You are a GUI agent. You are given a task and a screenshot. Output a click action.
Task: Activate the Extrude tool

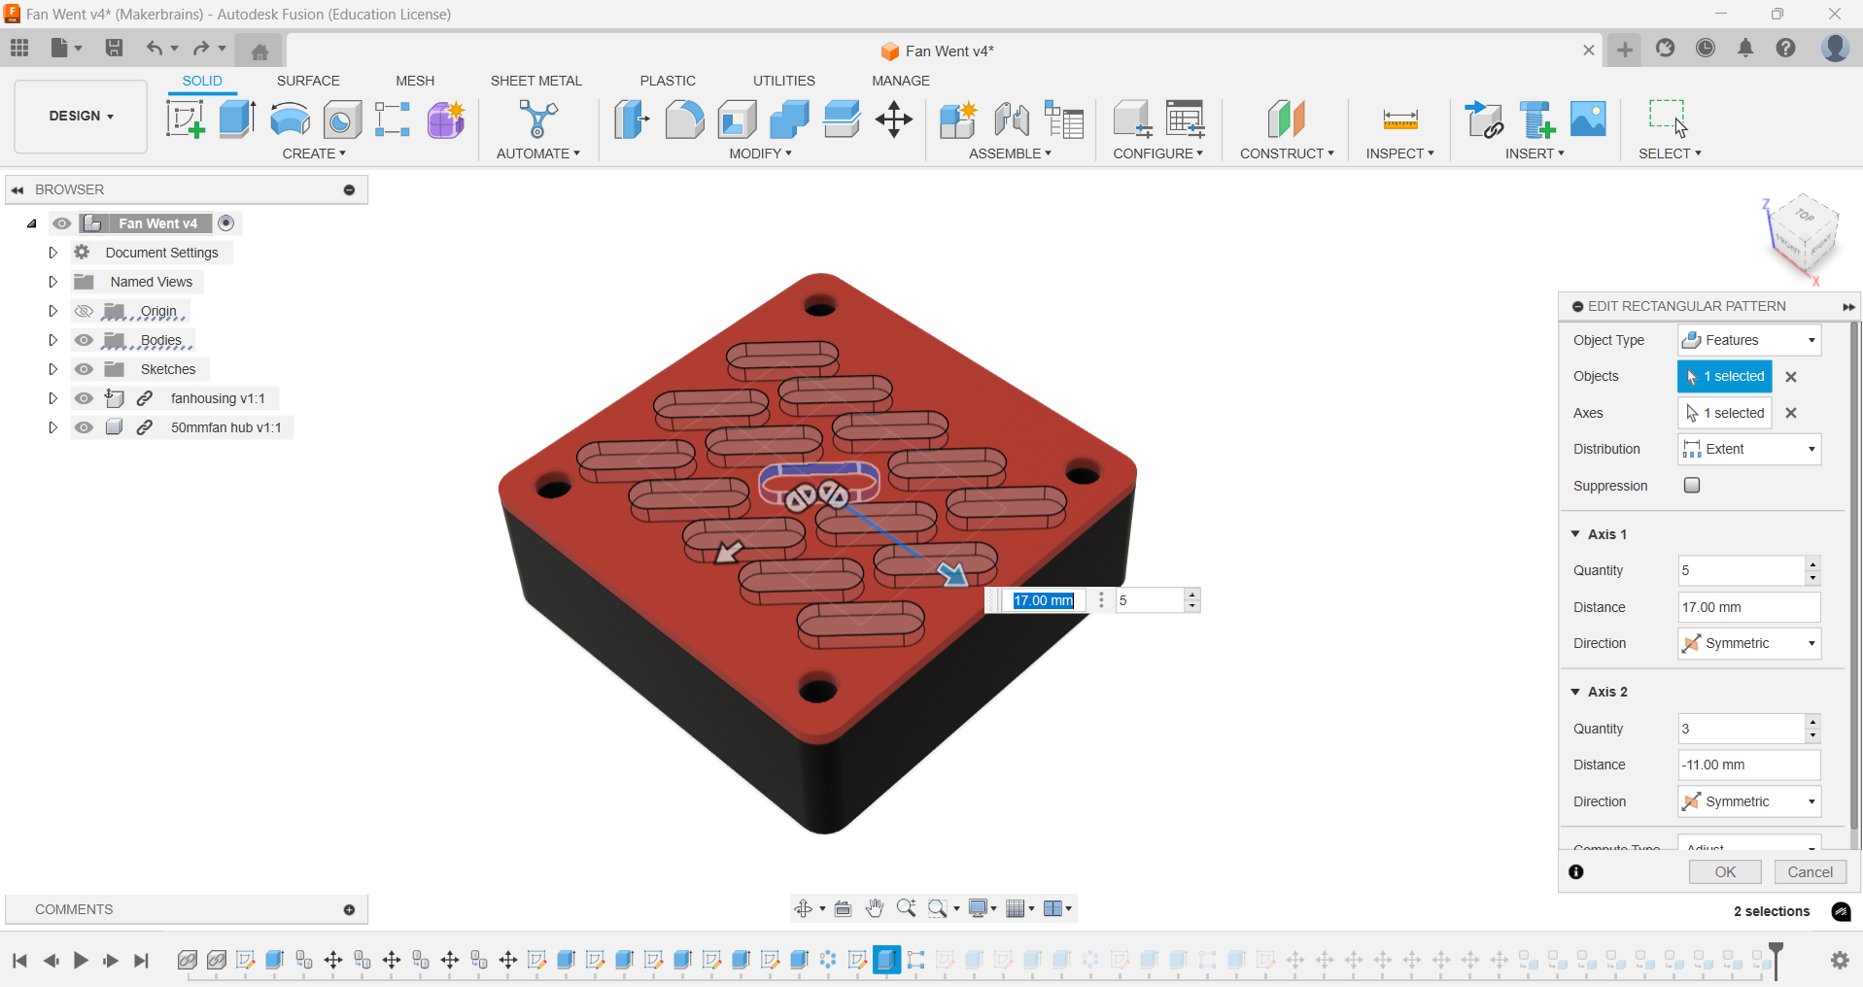click(x=236, y=119)
